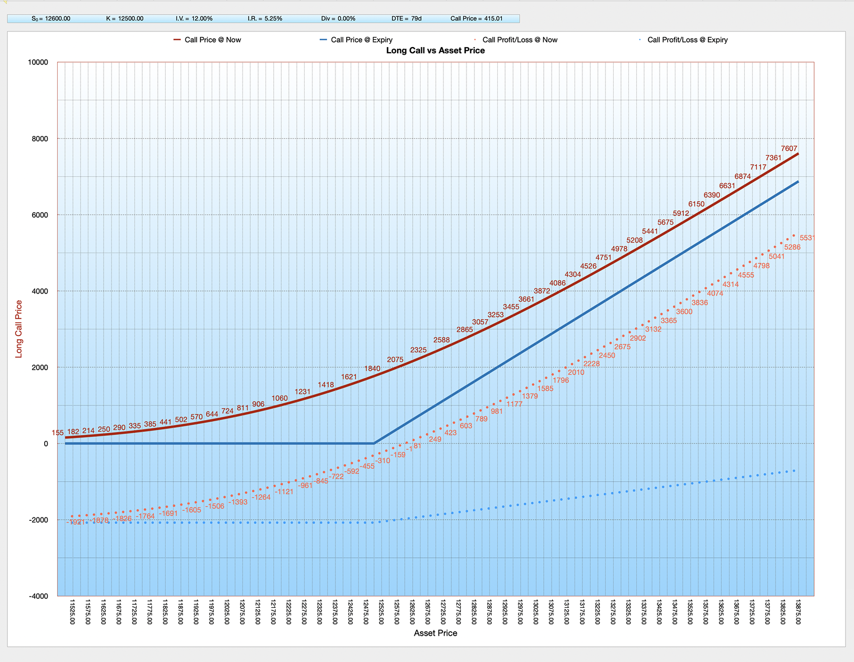
Task: Toggle the Call Profit/Loss @ Expiry legend entry
Action: 687,40
